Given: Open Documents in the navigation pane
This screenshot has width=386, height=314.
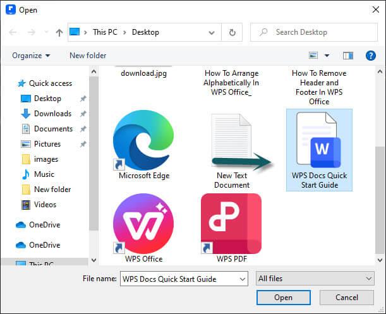Looking at the screenshot, I should tap(54, 129).
